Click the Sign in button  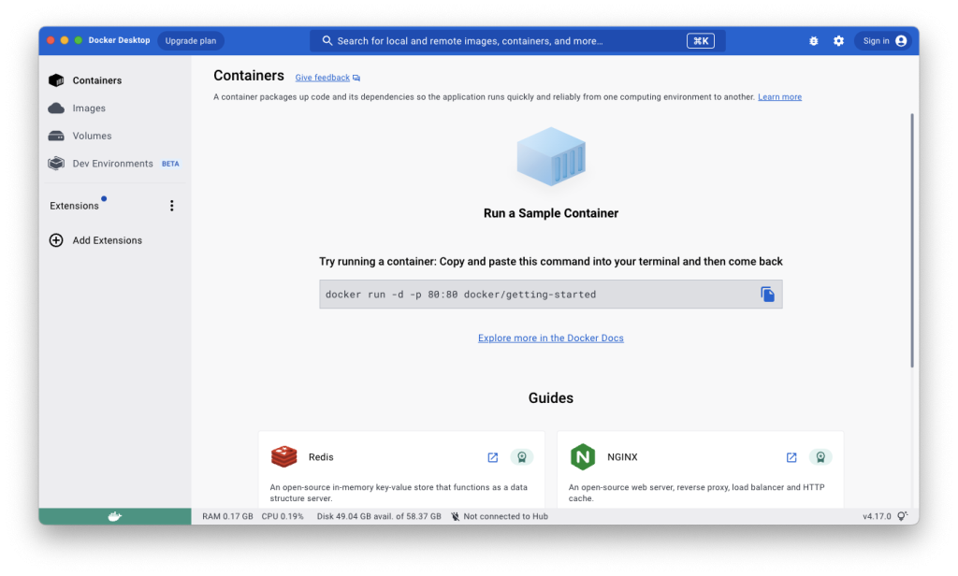click(x=883, y=41)
